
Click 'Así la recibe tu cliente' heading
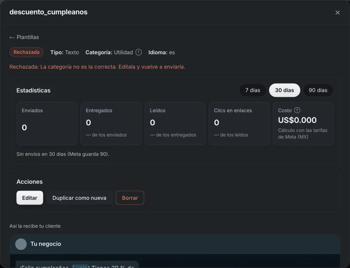pyautogui.click(x=35, y=226)
